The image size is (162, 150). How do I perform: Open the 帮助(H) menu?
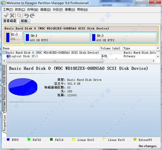(82, 10)
